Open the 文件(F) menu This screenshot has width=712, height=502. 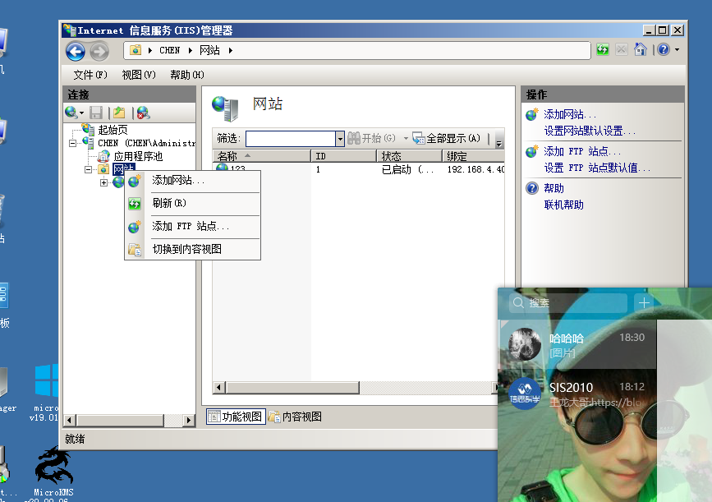click(90, 75)
